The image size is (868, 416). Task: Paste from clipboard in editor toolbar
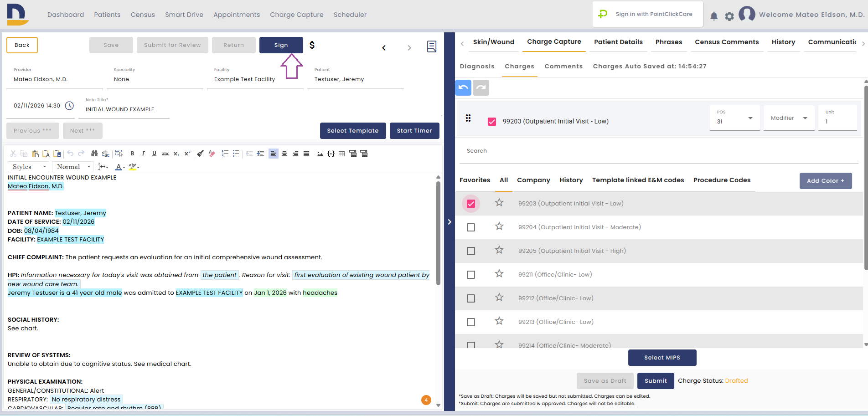tap(35, 154)
